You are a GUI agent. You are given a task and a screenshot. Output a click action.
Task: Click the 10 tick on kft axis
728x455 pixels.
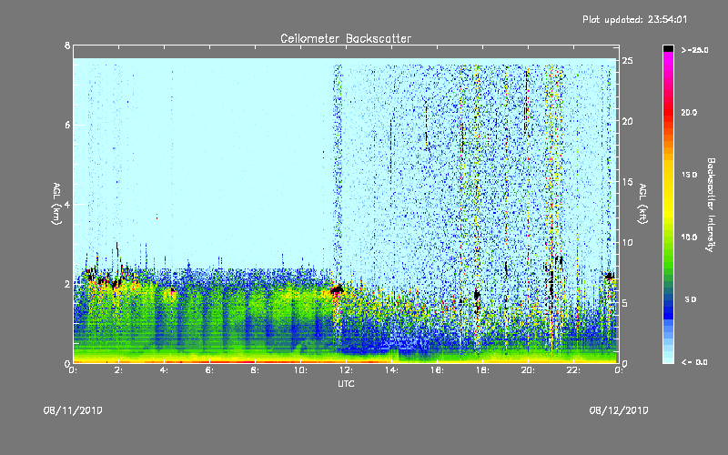click(628, 242)
